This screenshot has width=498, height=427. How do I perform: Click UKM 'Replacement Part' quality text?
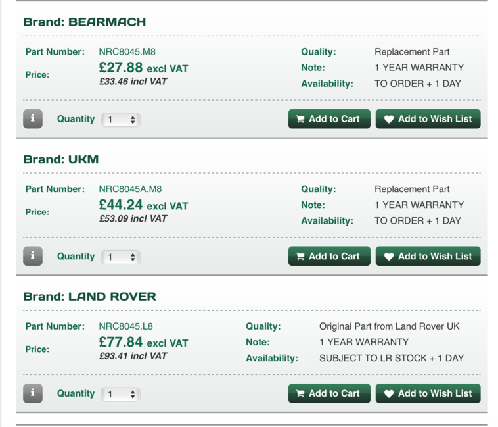point(412,189)
